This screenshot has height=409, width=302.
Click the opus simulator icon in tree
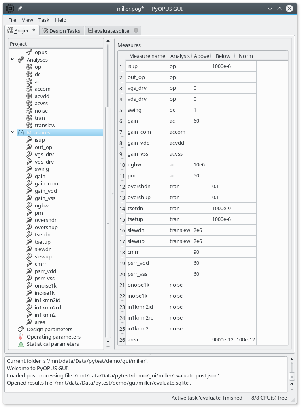click(x=29, y=52)
